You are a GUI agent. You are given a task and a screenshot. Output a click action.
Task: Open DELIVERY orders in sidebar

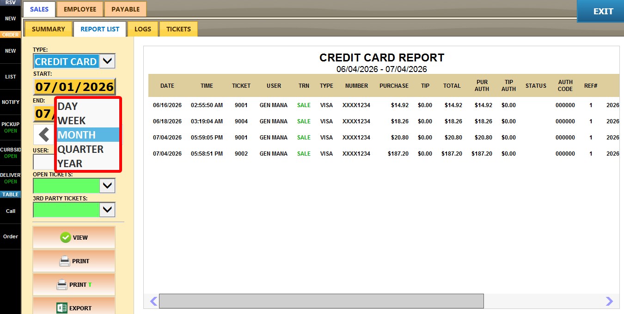click(10, 178)
